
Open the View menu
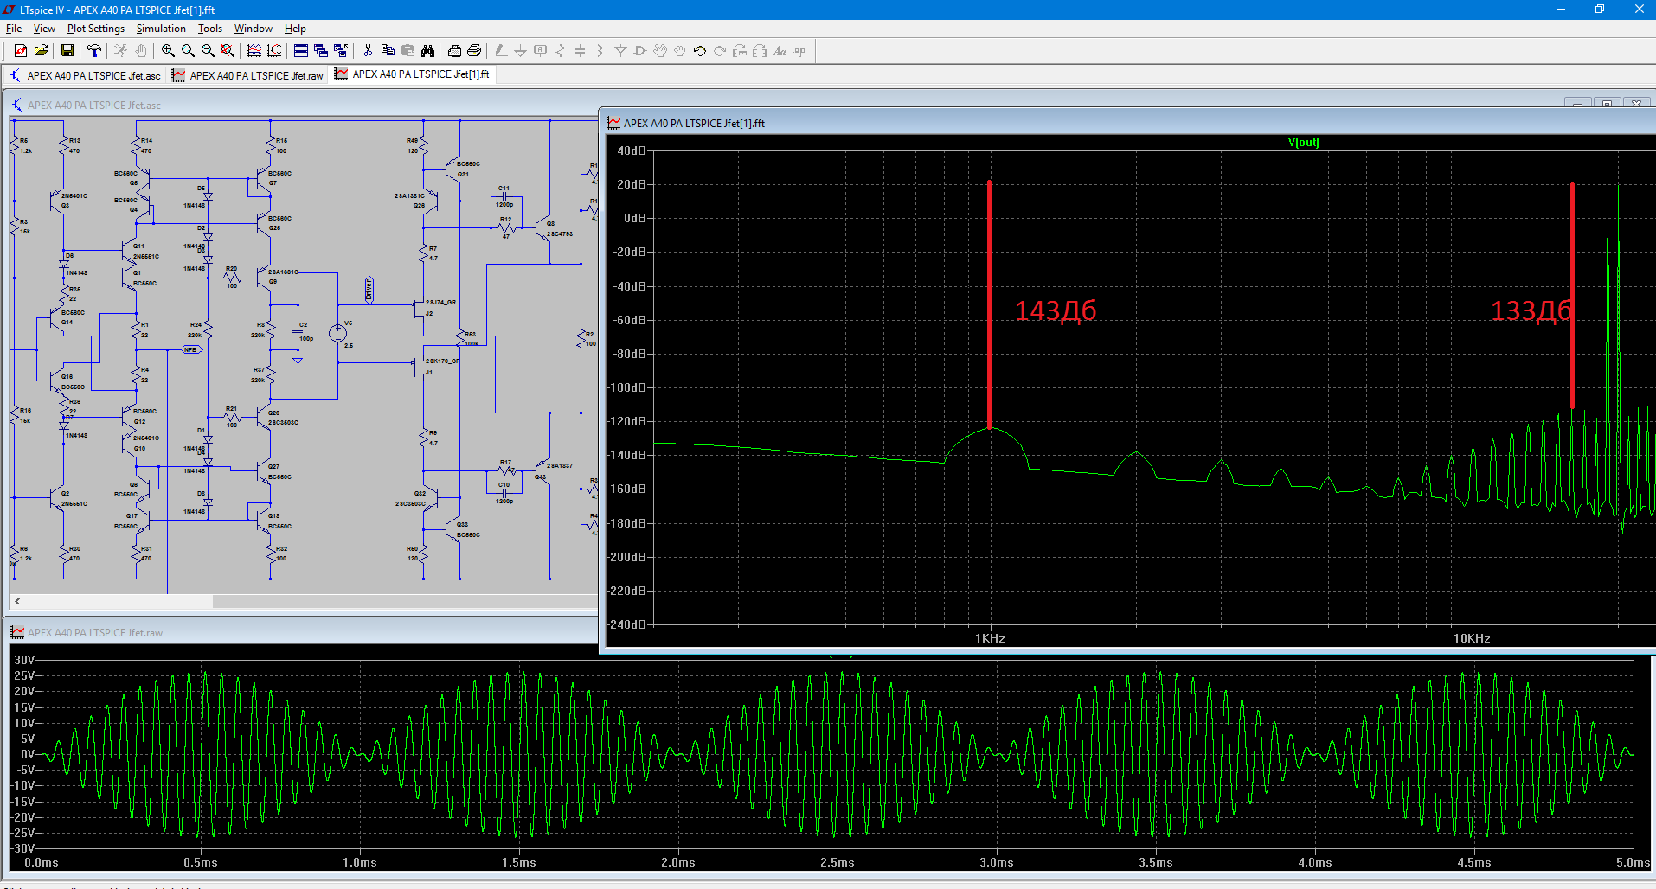click(x=44, y=29)
